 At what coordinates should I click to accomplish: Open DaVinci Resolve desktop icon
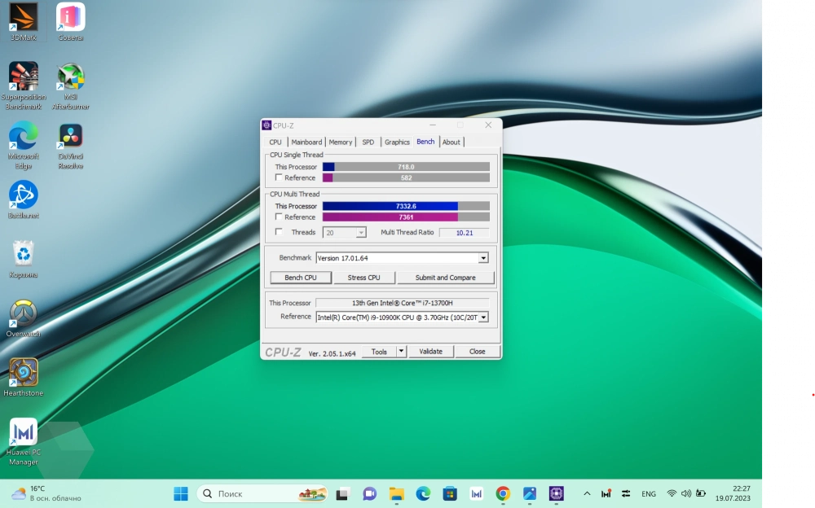70,136
